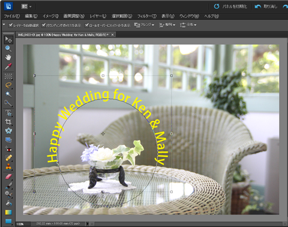
Task: Open the アレンジ dropdown
Action: (144, 25)
